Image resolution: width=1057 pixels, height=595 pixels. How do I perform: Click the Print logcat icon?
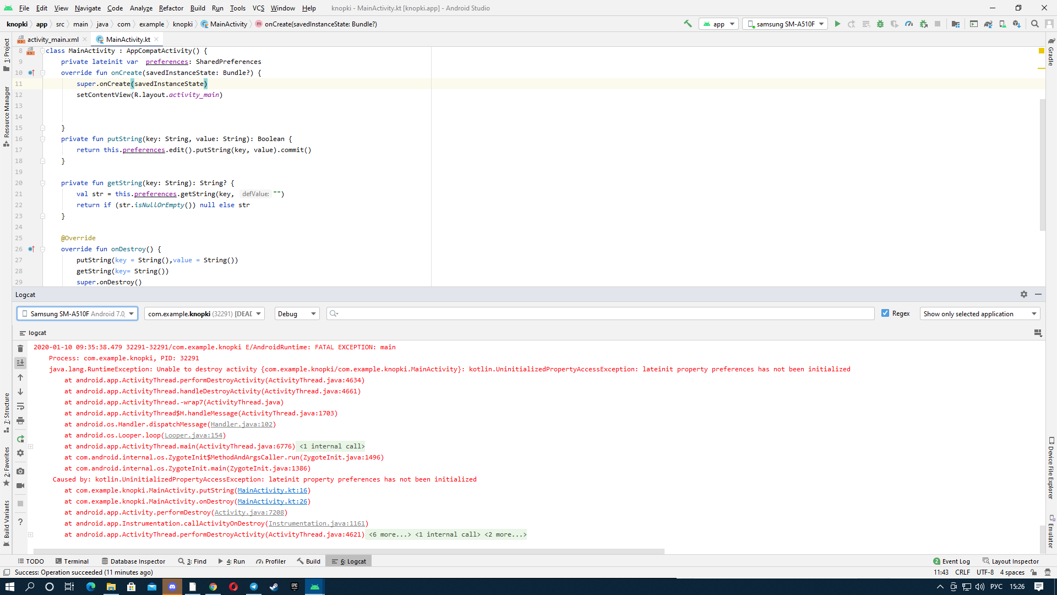[x=20, y=420]
